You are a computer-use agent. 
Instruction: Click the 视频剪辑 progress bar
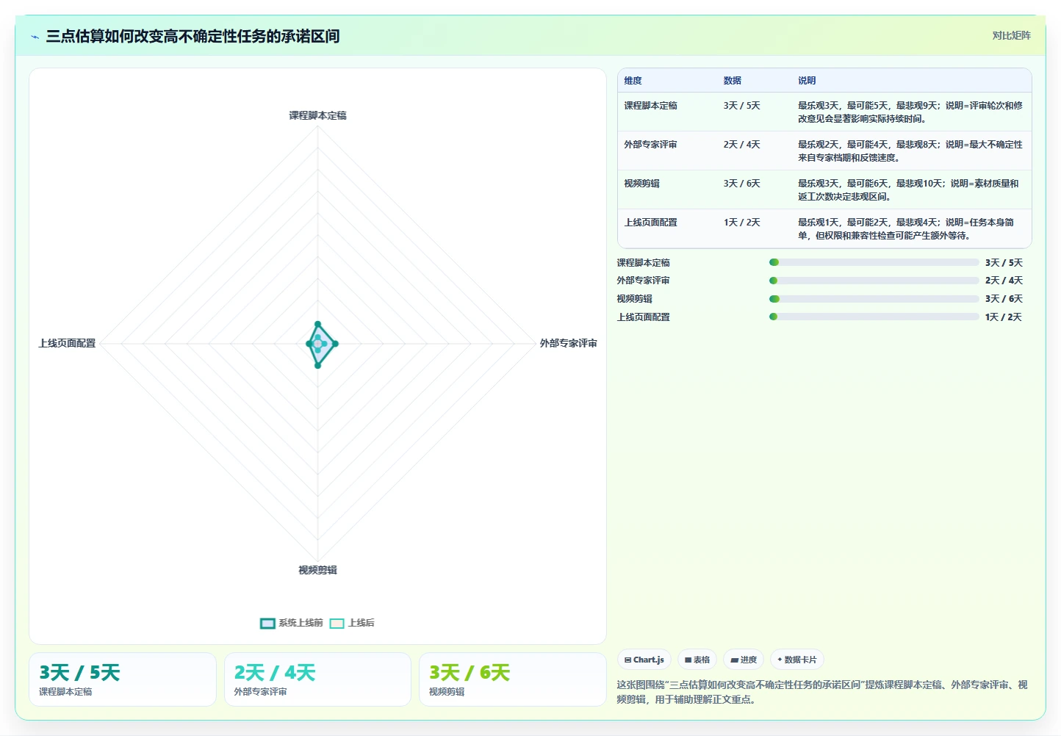tap(874, 299)
